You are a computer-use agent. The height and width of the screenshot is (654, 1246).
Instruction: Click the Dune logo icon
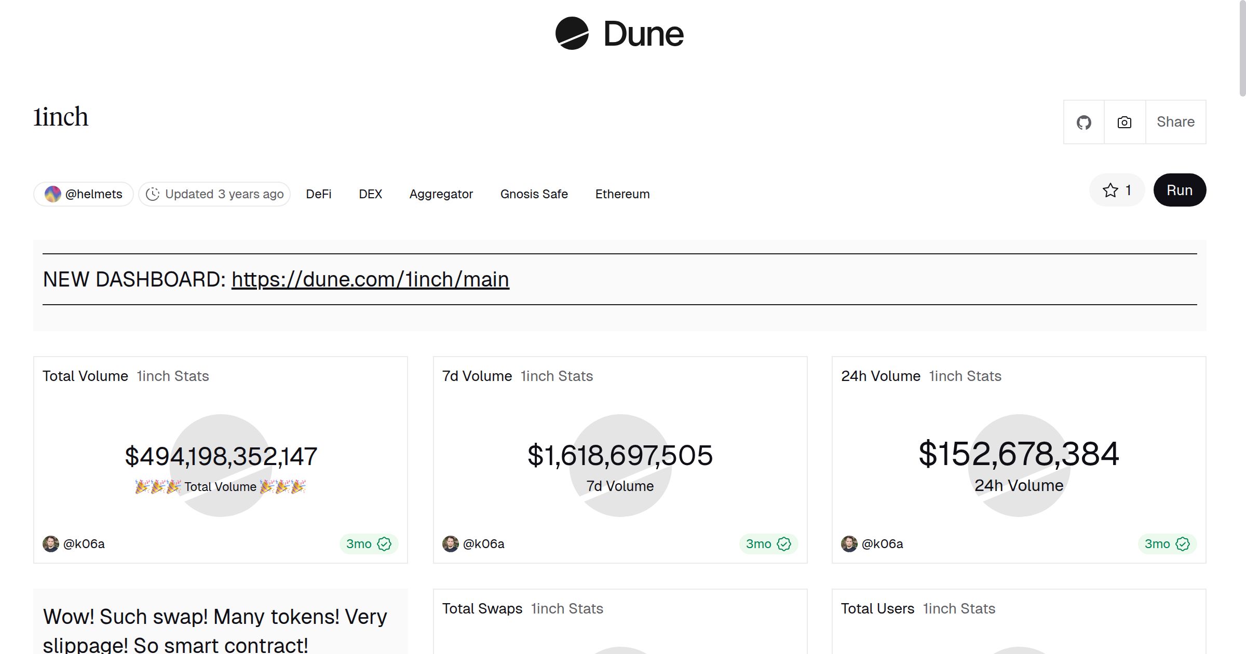pos(572,34)
